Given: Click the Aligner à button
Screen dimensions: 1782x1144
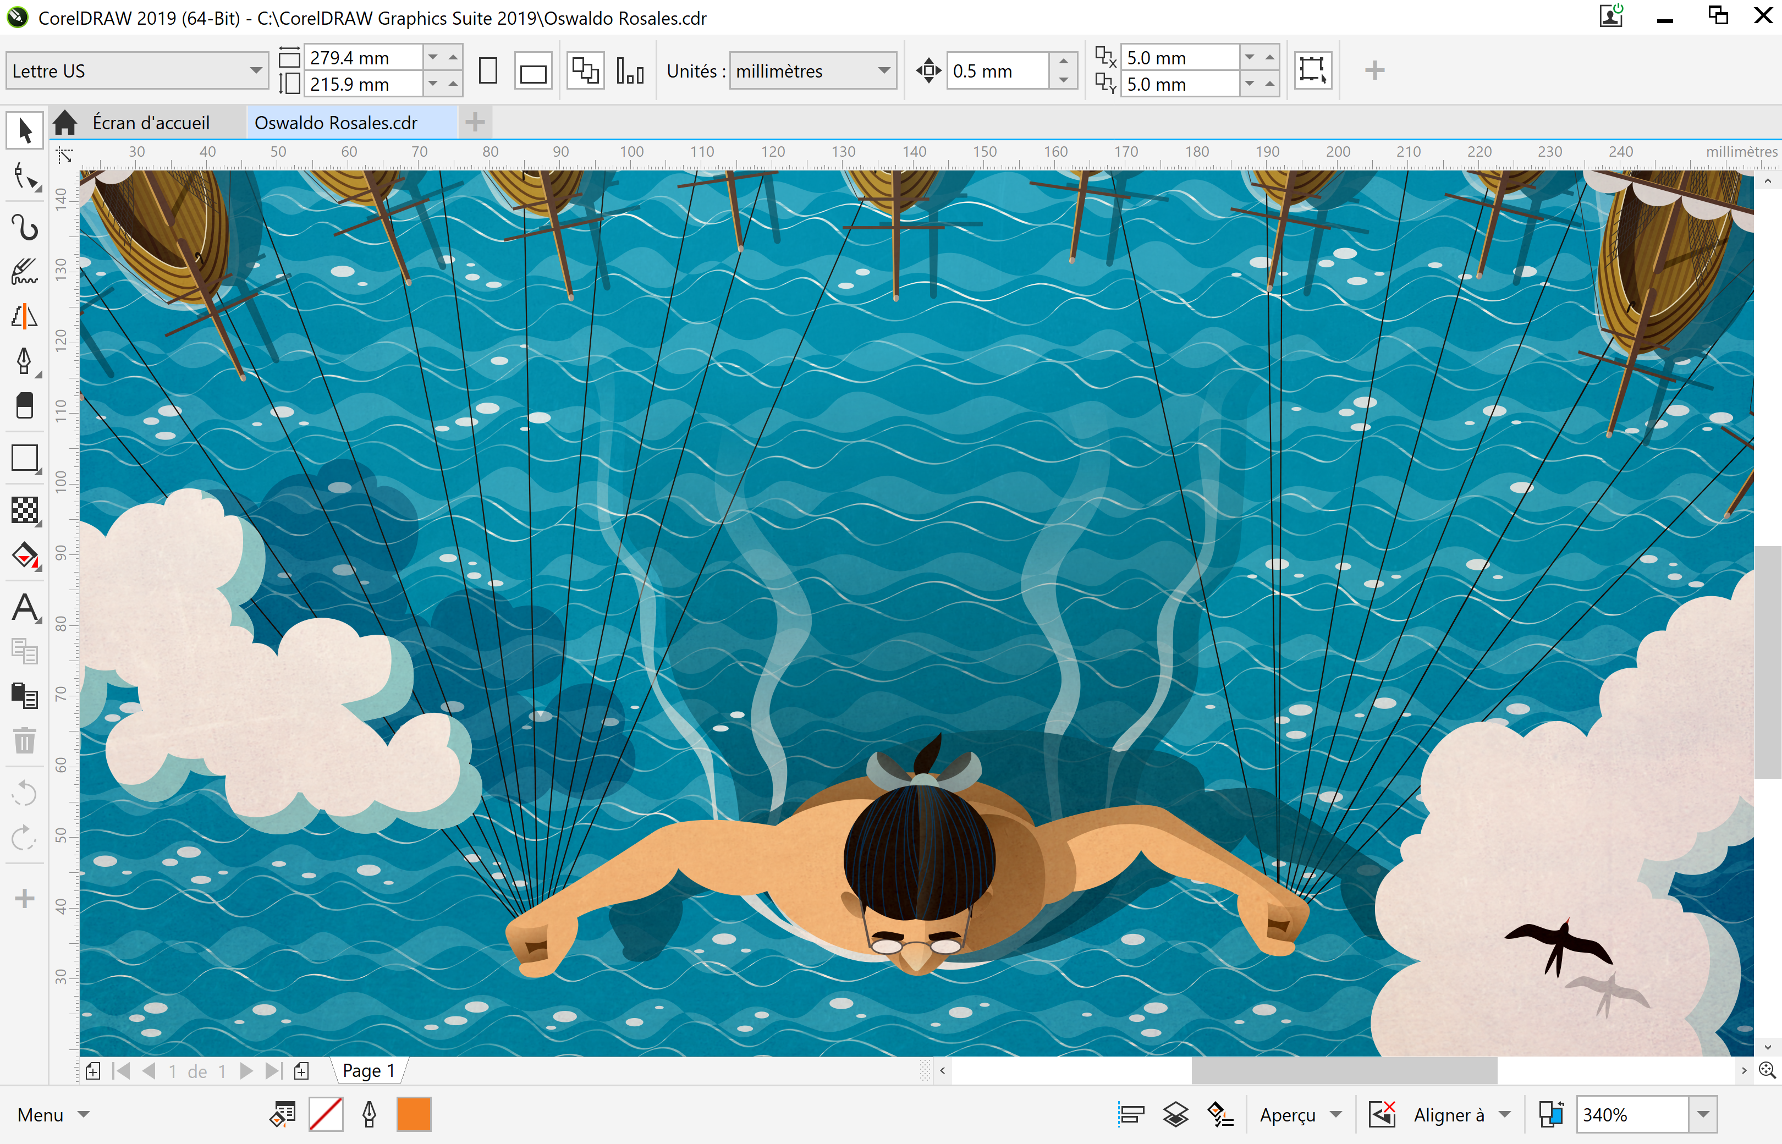Looking at the screenshot, I should tap(1450, 1114).
